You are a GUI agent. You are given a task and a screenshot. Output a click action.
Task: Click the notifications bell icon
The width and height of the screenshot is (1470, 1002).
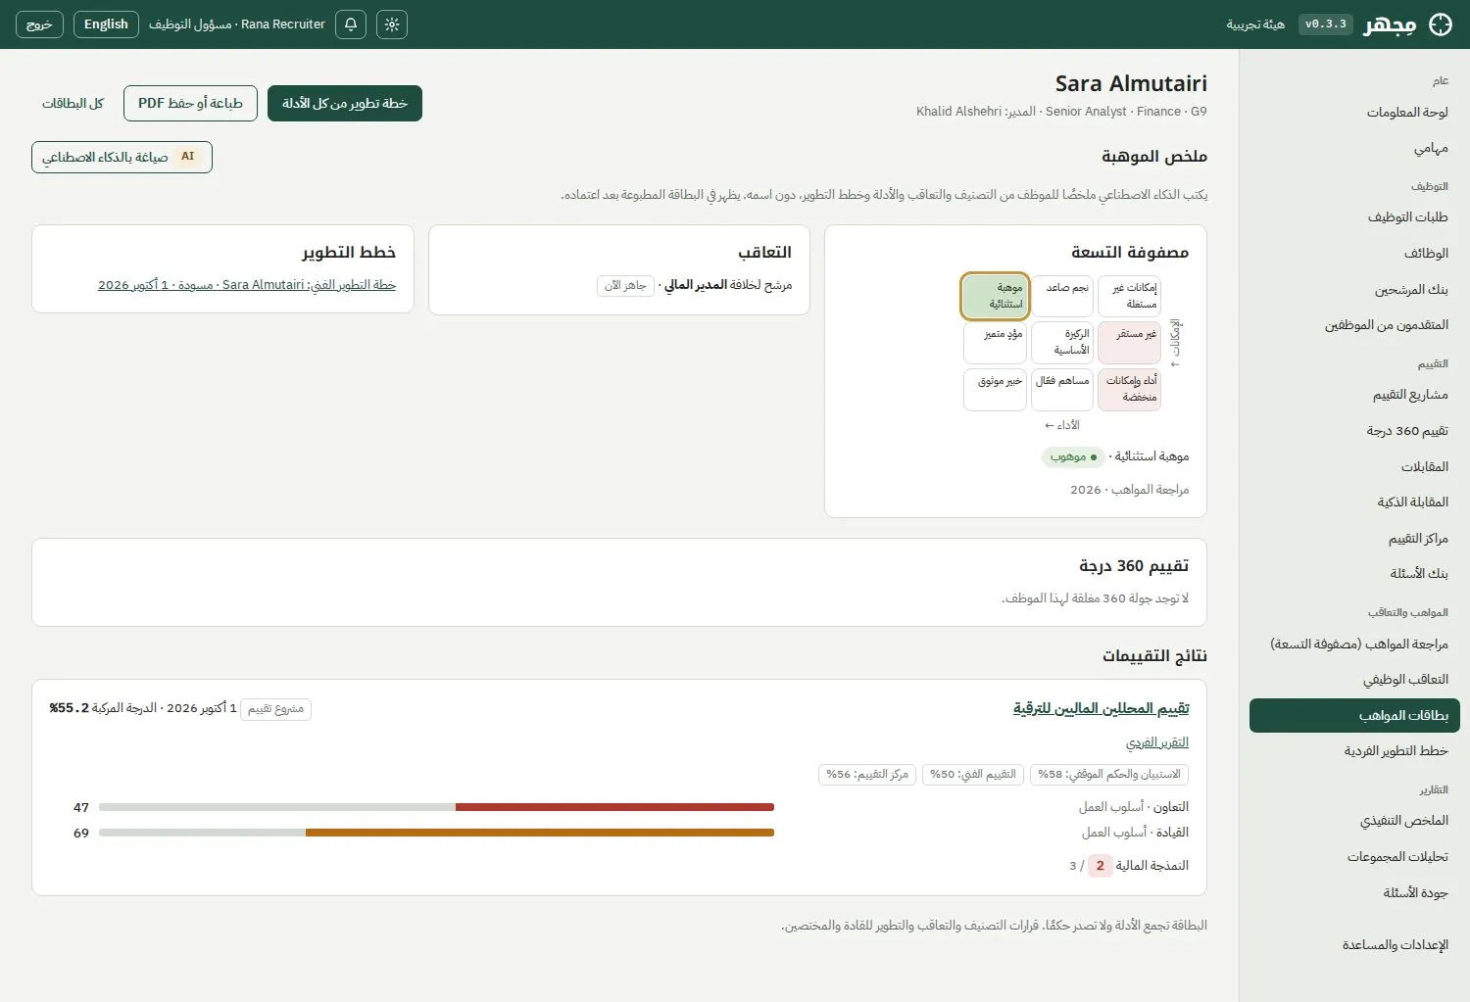click(x=351, y=24)
